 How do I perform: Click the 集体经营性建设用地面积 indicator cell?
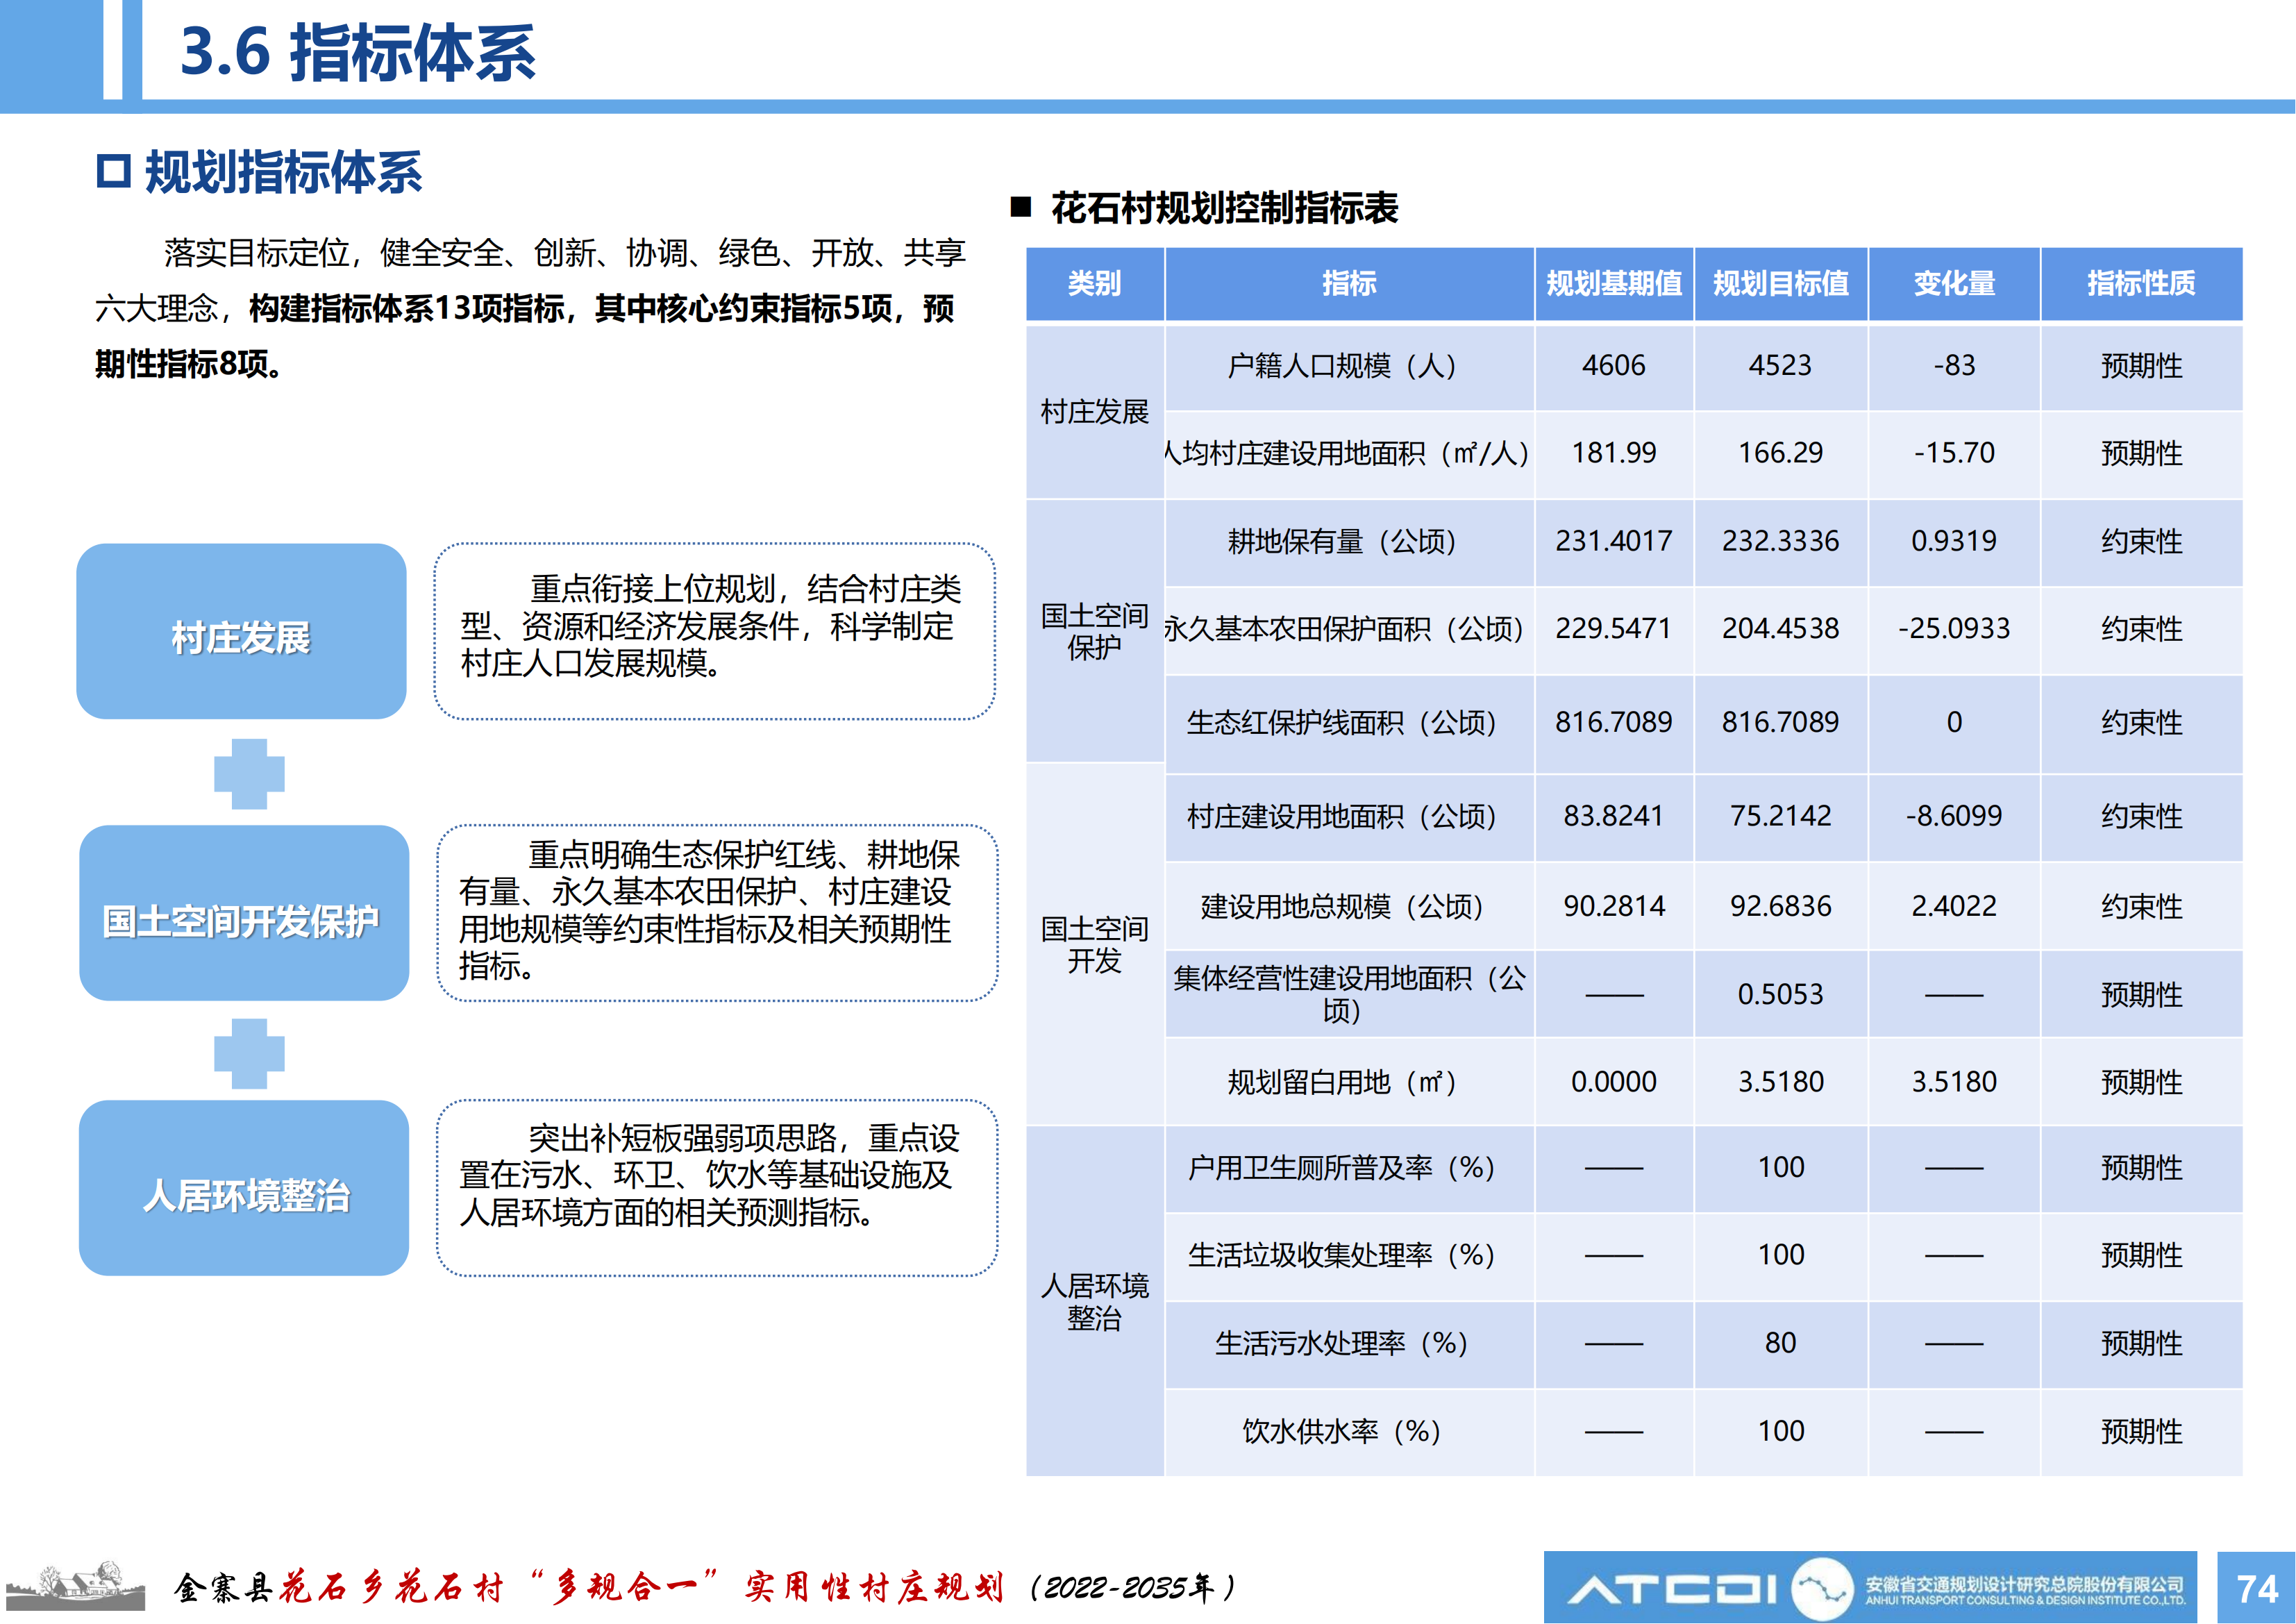point(1350,994)
